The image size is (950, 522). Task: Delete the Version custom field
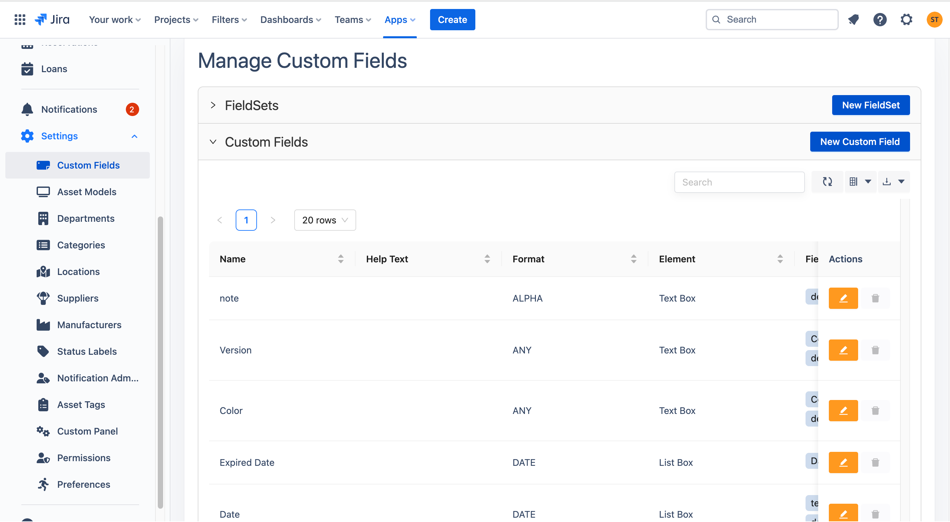[x=875, y=350]
